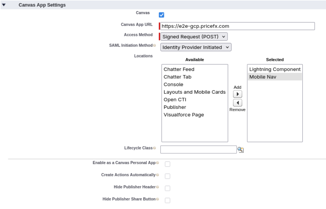Click the Canvas App URL text field

click(x=237, y=26)
